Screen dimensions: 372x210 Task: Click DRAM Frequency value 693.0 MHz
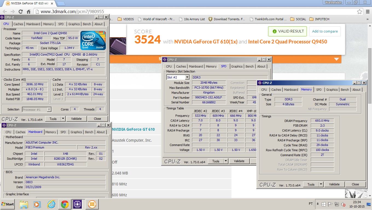coord(322,121)
